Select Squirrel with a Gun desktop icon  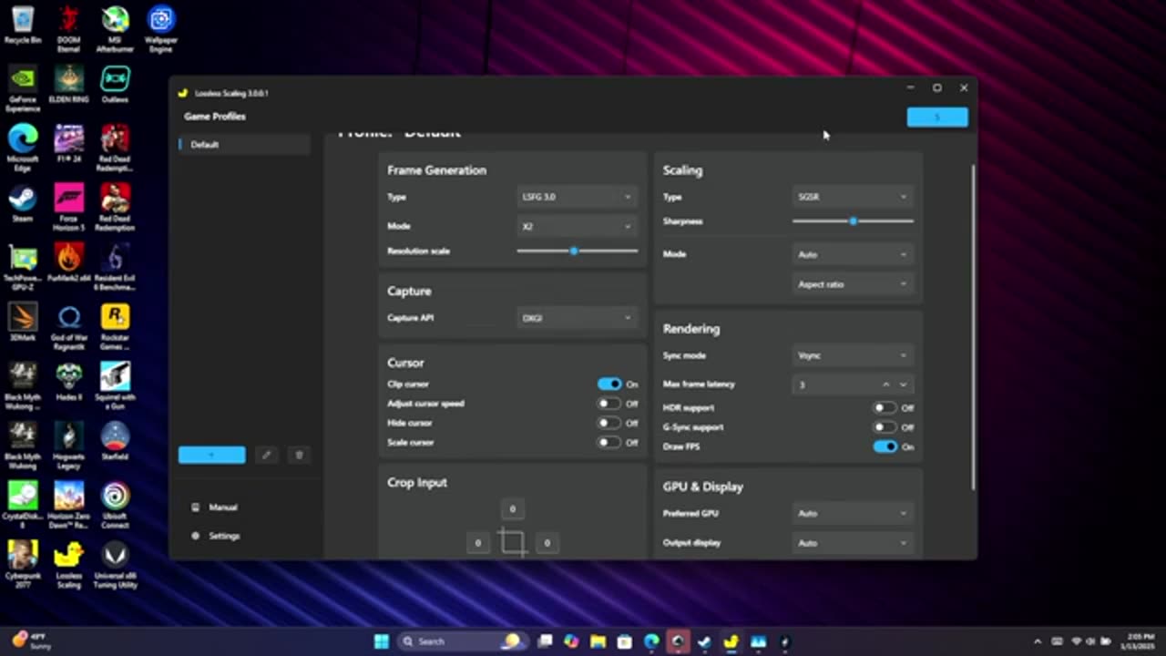point(115,386)
